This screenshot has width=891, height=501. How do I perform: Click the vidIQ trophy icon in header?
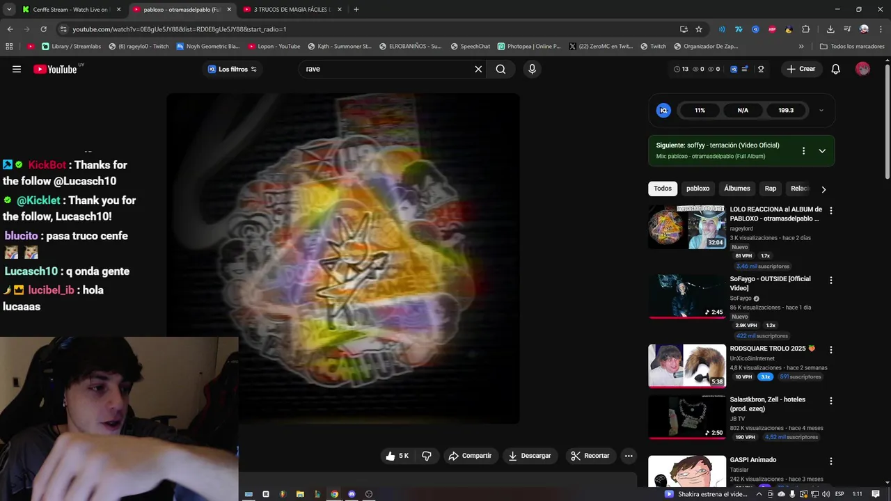[x=761, y=69]
